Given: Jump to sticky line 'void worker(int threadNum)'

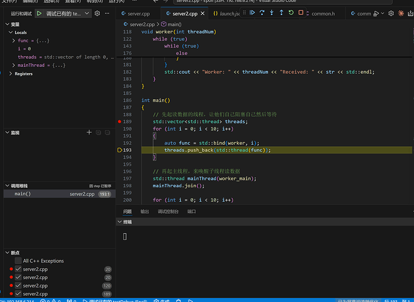Looking at the screenshot, I should click(x=179, y=31).
